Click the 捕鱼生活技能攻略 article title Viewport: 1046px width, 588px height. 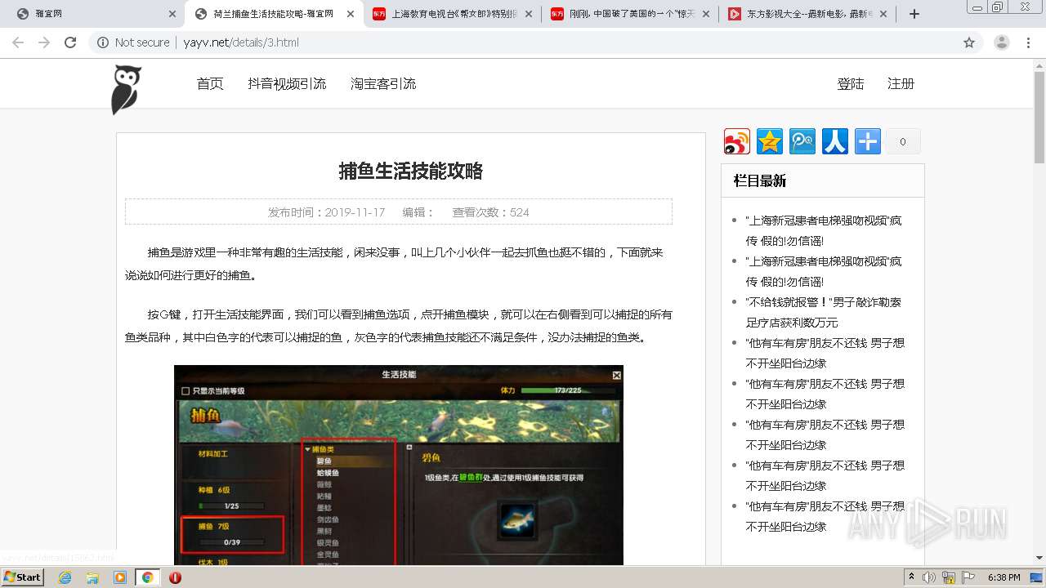[411, 171]
